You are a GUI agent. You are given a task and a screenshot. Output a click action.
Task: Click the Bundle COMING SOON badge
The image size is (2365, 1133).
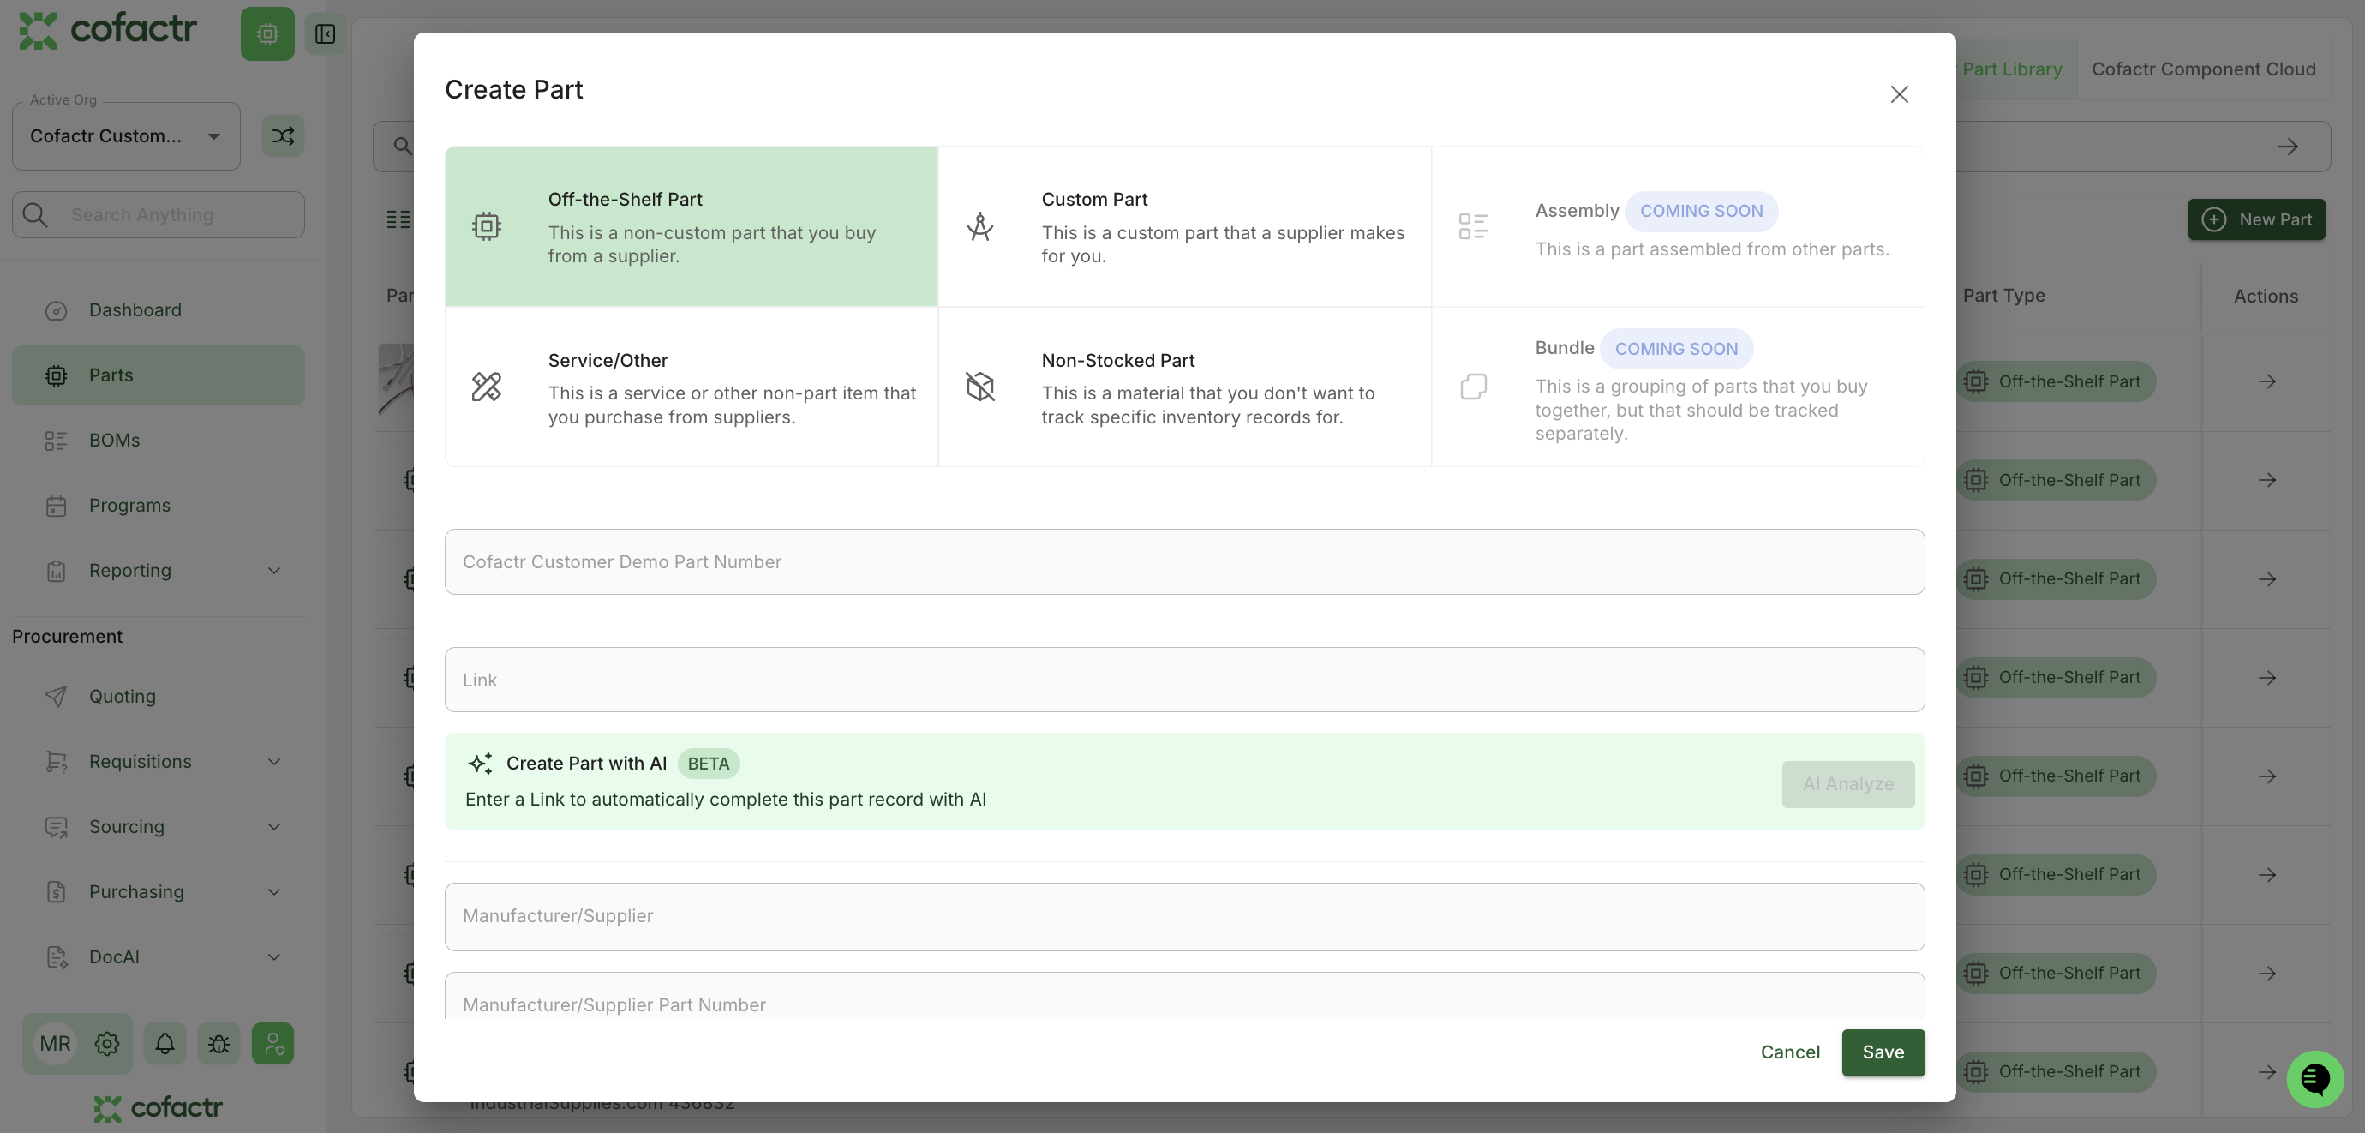pyautogui.click(x=1676, y=349)
